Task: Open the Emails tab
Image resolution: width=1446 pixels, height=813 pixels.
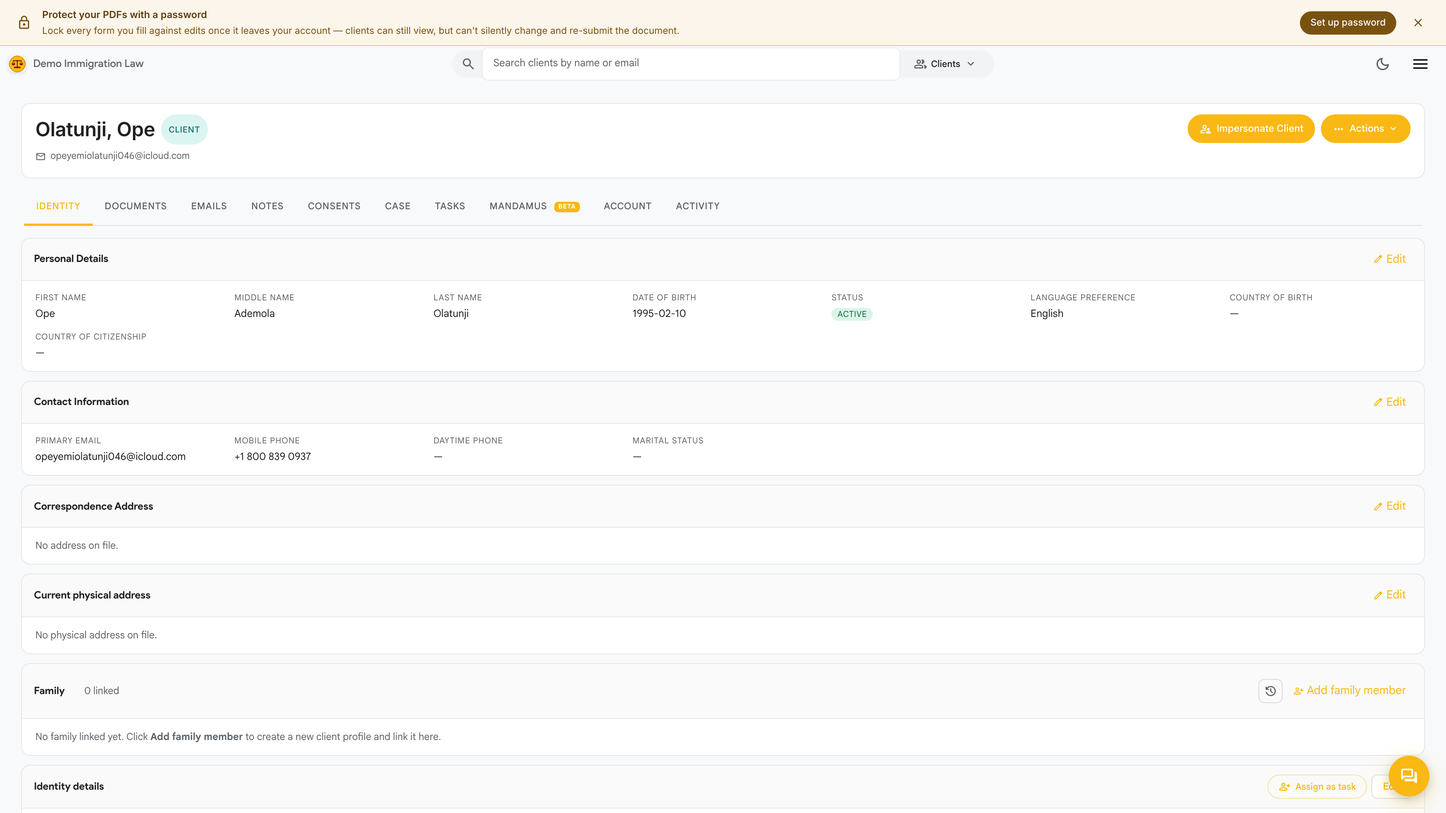Action: pos(209,206)
